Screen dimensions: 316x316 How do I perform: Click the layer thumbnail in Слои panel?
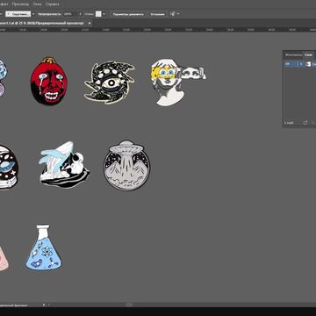tap(308, 64)
